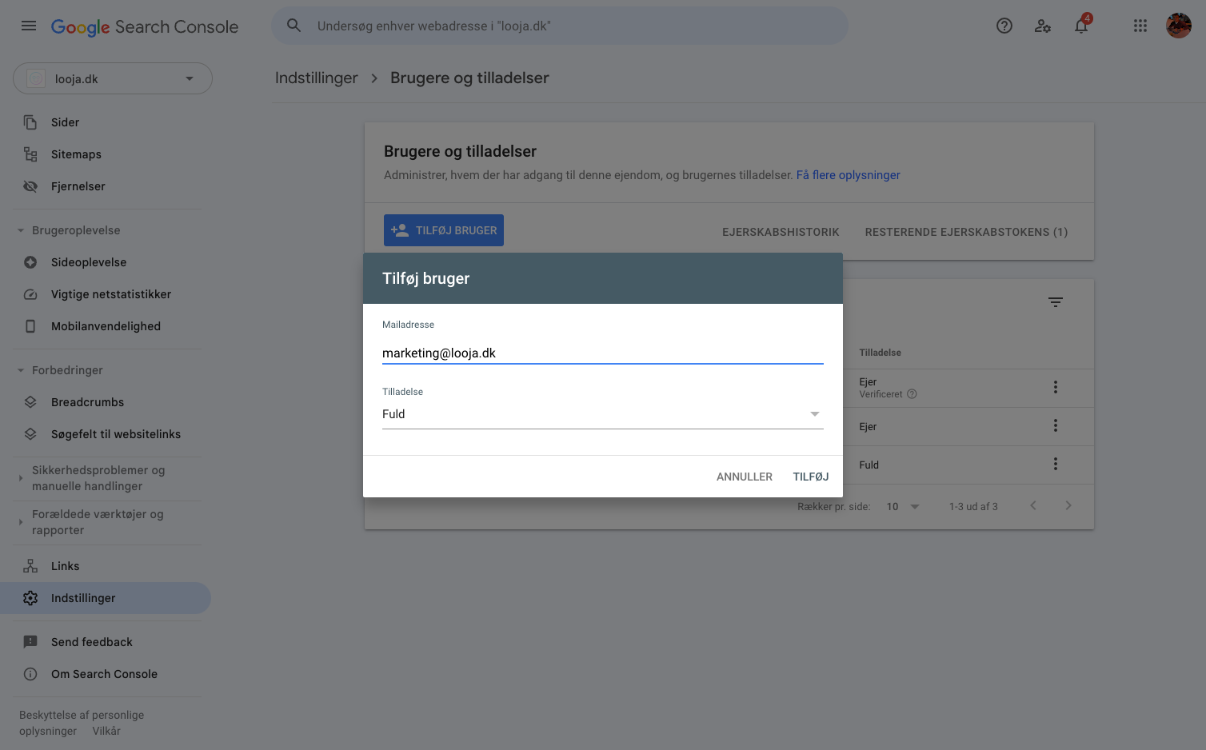Image resolution: width=1206 pixels, height=750 pixels.
Task: Click ANNULLER to cancel dialog
Action: coord(745,477)
